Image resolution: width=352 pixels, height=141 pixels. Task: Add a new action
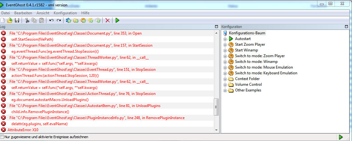click(98, 20)
